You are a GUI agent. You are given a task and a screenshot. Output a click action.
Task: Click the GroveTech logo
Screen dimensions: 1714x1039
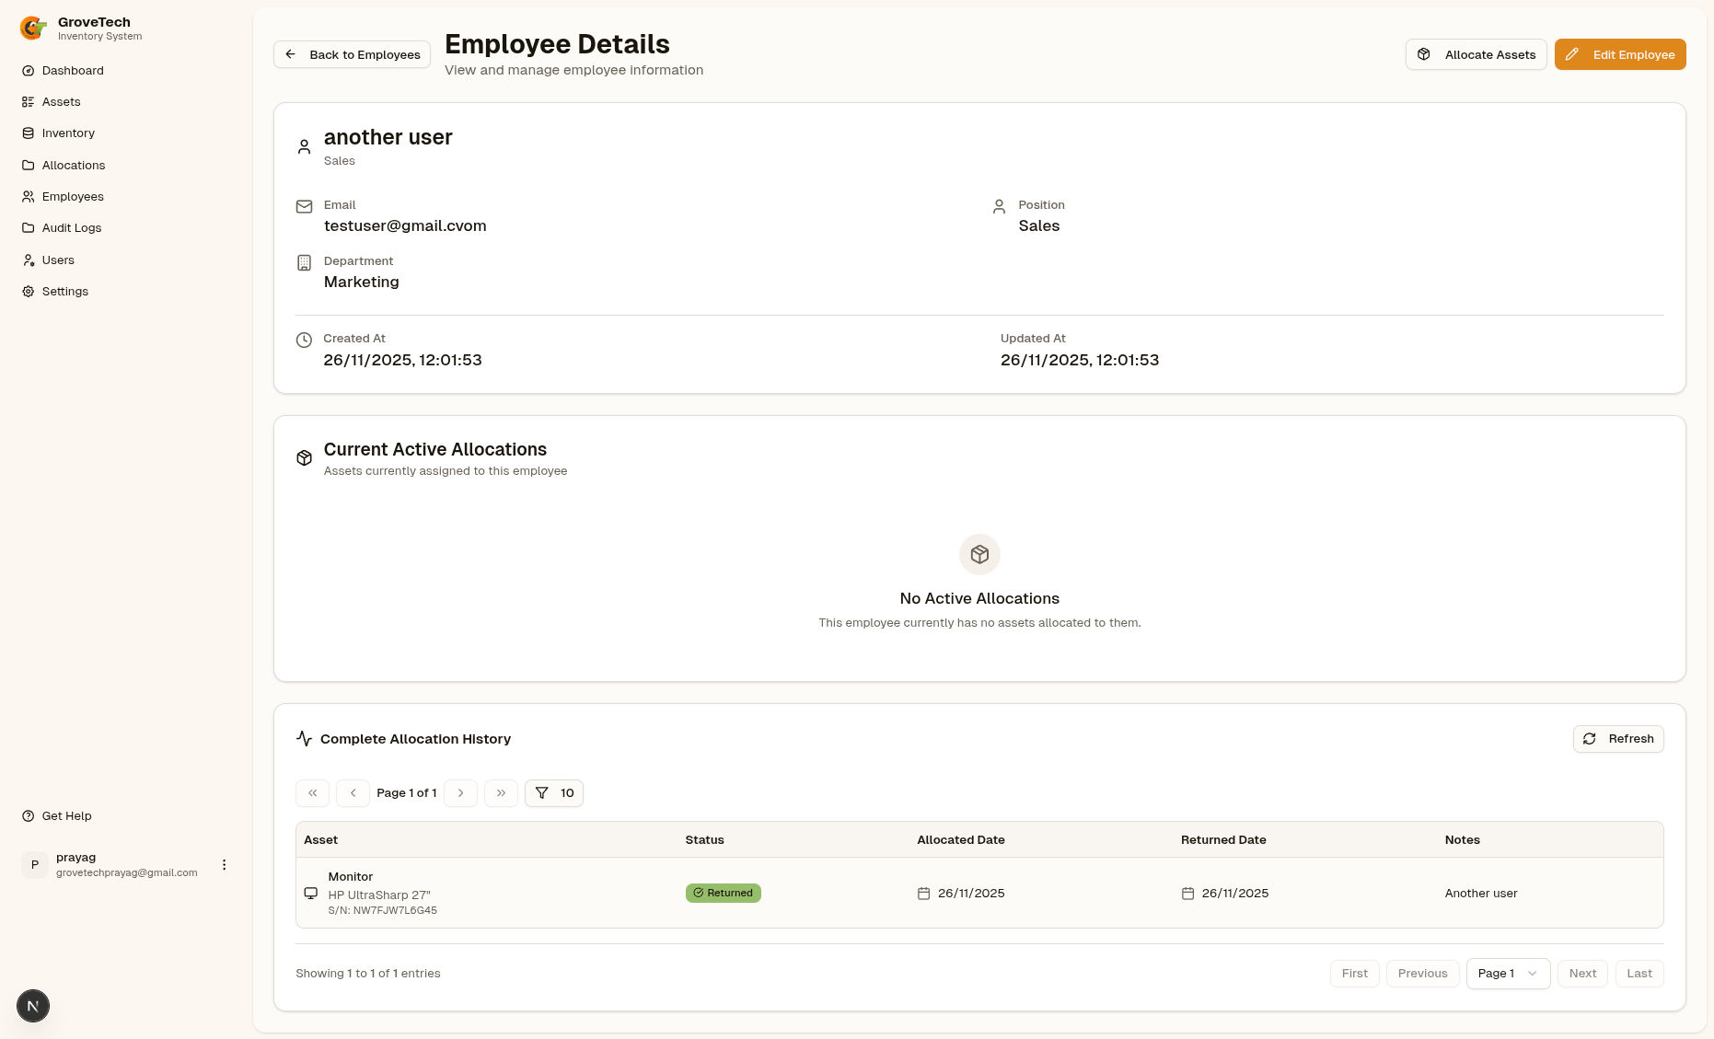click(33, 29)
